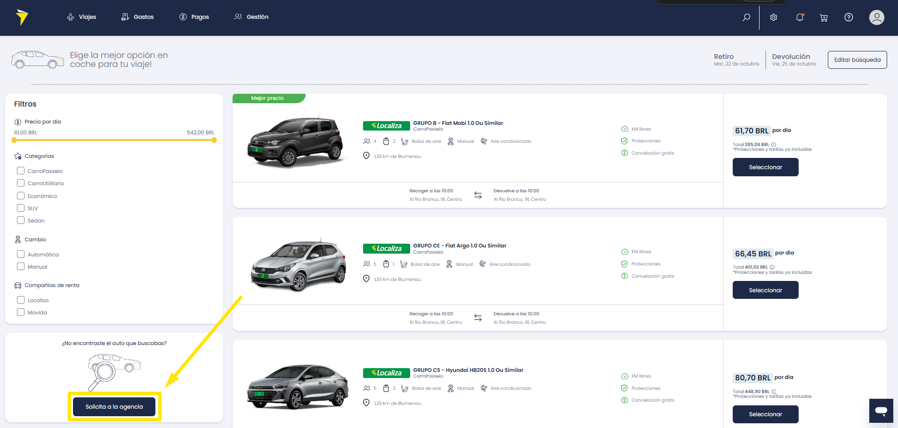
Task: Click info icon next to Total 385,06 BRL
Action: (774, 145)
